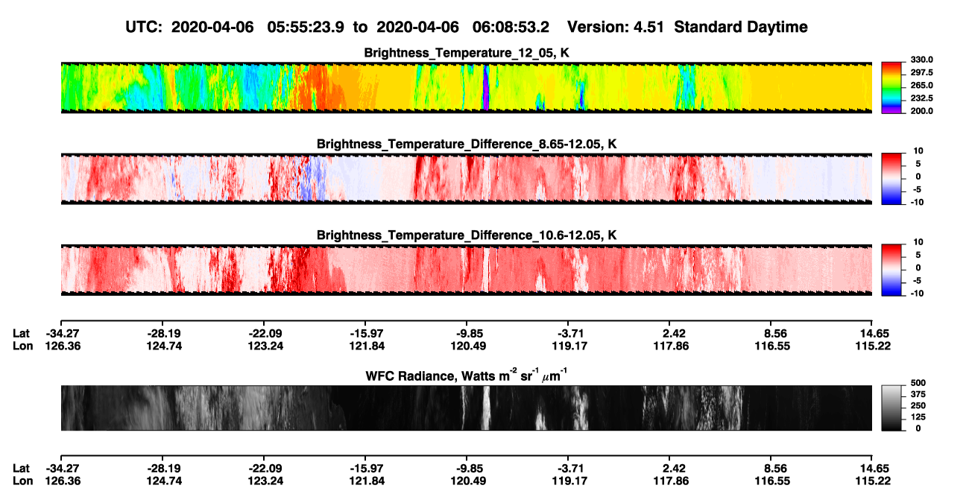Click the -10 tick on 10.6-12.05 colorbar
The height and width of the screenshot is (497, 969).
(918, 293)
